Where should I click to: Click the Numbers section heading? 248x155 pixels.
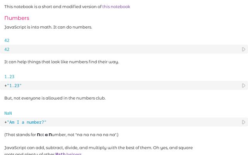[x=17, y=18]
